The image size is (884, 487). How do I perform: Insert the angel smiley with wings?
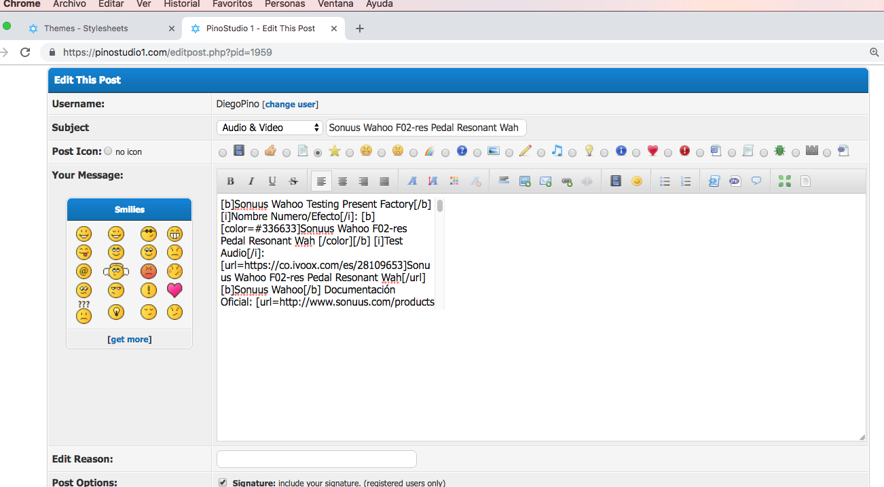click(x=116, y=272)
